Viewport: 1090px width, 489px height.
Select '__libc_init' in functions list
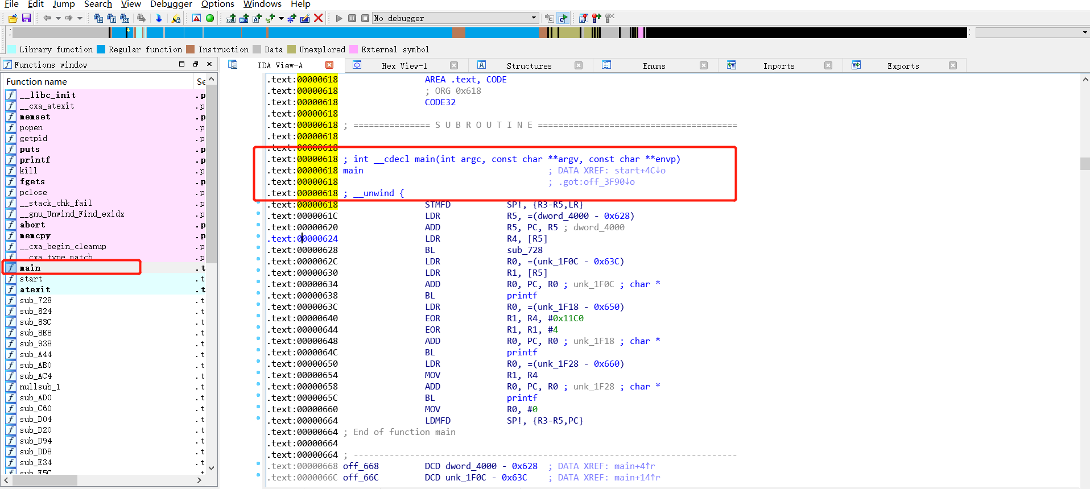pyautogui.click(x=104, y=95)
